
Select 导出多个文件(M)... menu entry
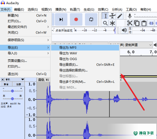[x=85, y=82]
